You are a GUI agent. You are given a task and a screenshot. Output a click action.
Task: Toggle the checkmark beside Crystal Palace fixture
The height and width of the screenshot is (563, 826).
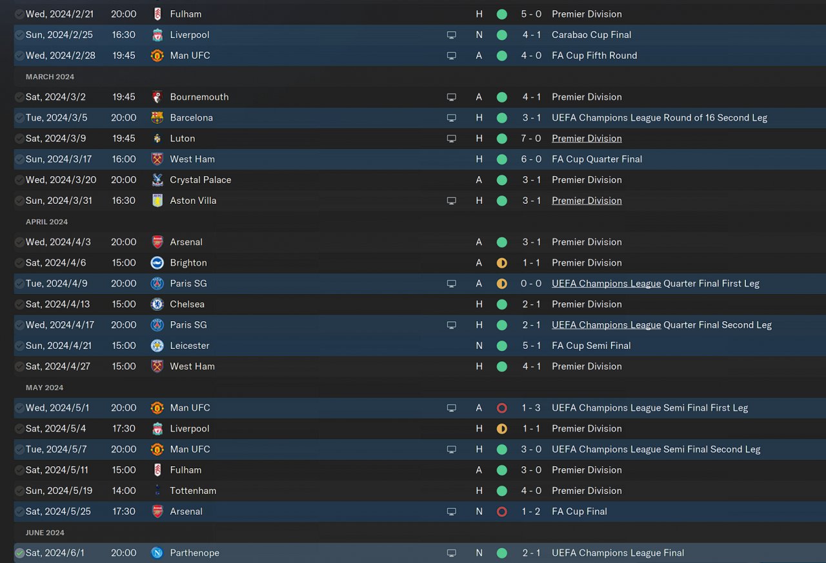coord(19,180)
